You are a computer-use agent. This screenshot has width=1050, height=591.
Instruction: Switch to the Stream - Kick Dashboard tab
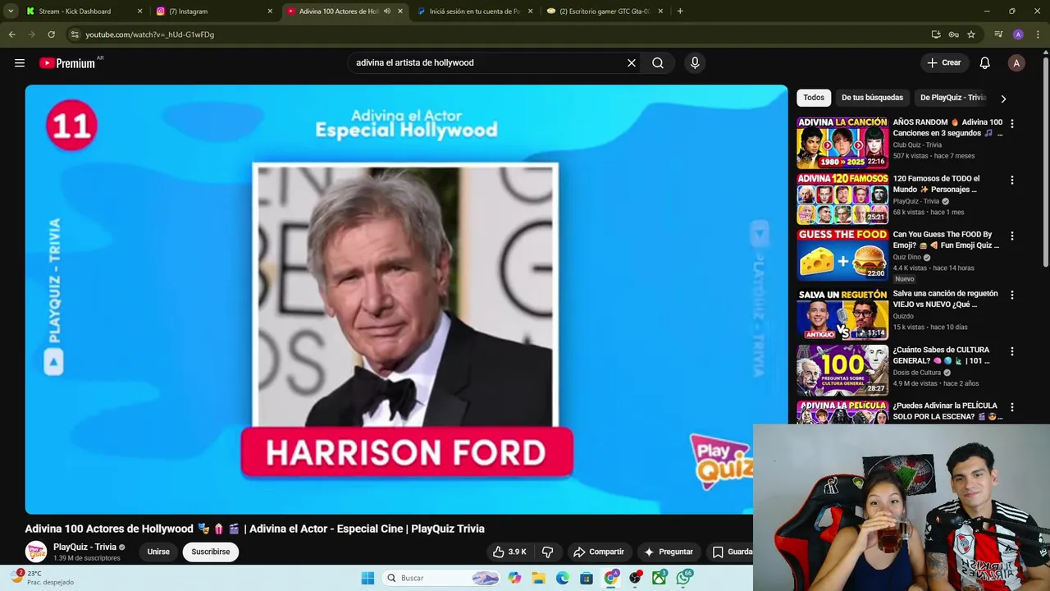(x=82, y=11)
